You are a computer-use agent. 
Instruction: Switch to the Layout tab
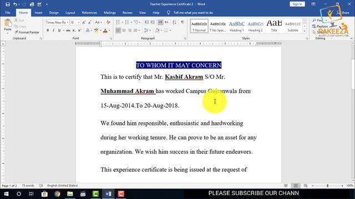pyautogui.click(x=70, y=13)
